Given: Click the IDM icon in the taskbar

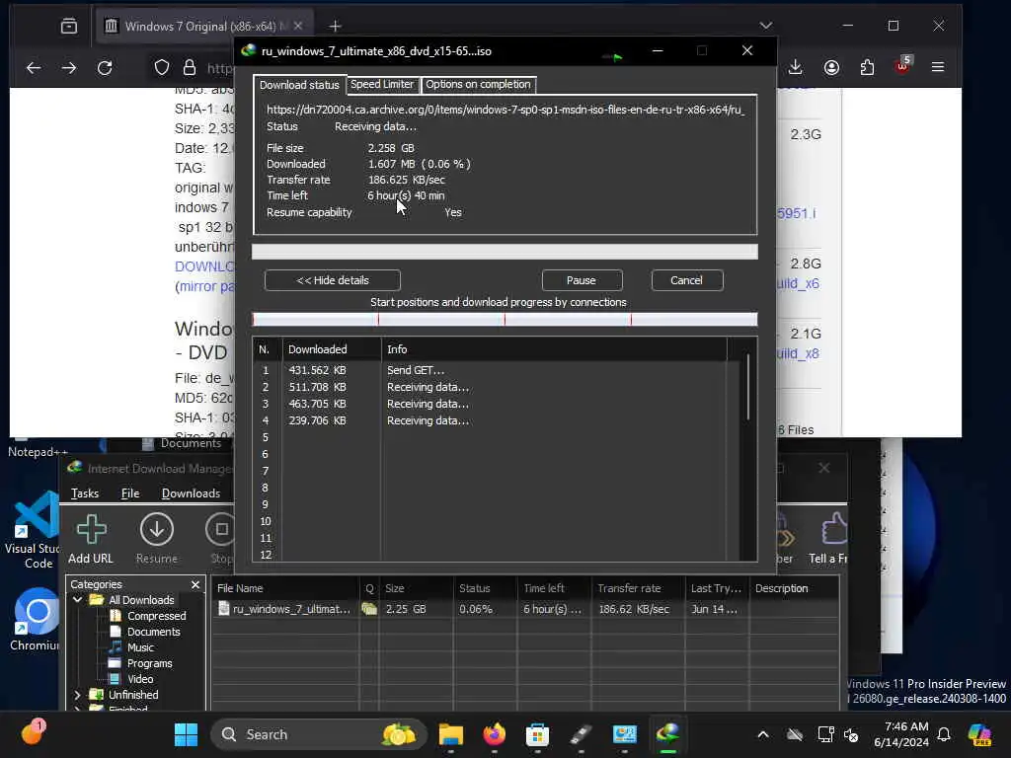Looking at the screenshot, I should tap(667, 734).
